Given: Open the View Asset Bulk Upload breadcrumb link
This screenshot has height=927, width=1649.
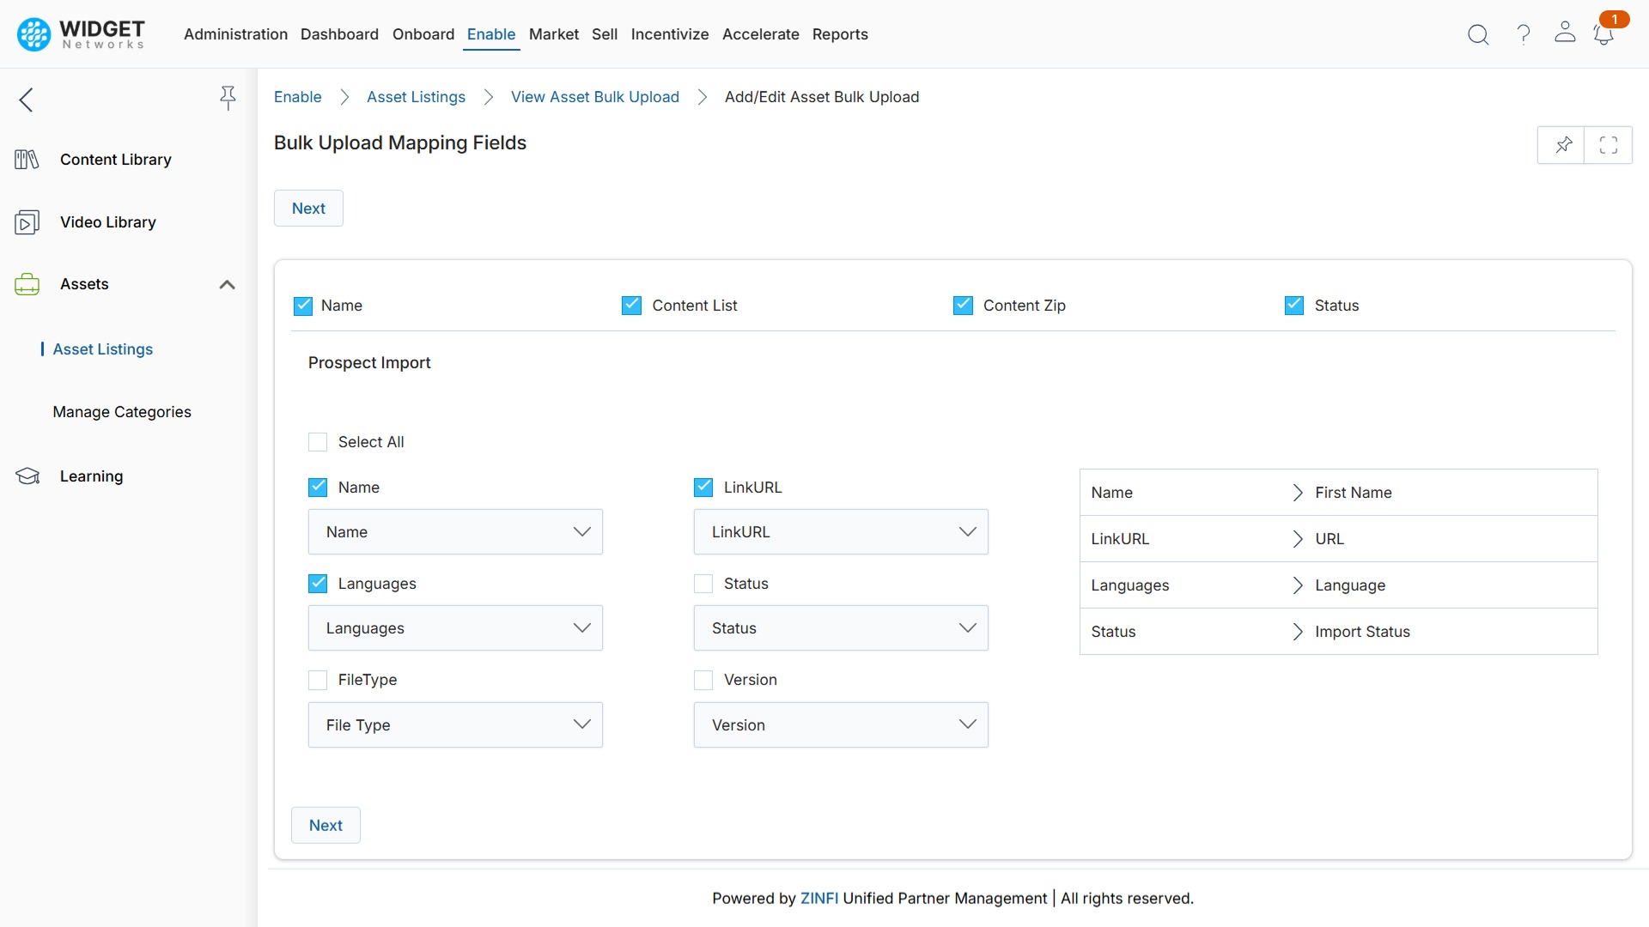Looking at the screenshot, I should [x=595, y=97].
